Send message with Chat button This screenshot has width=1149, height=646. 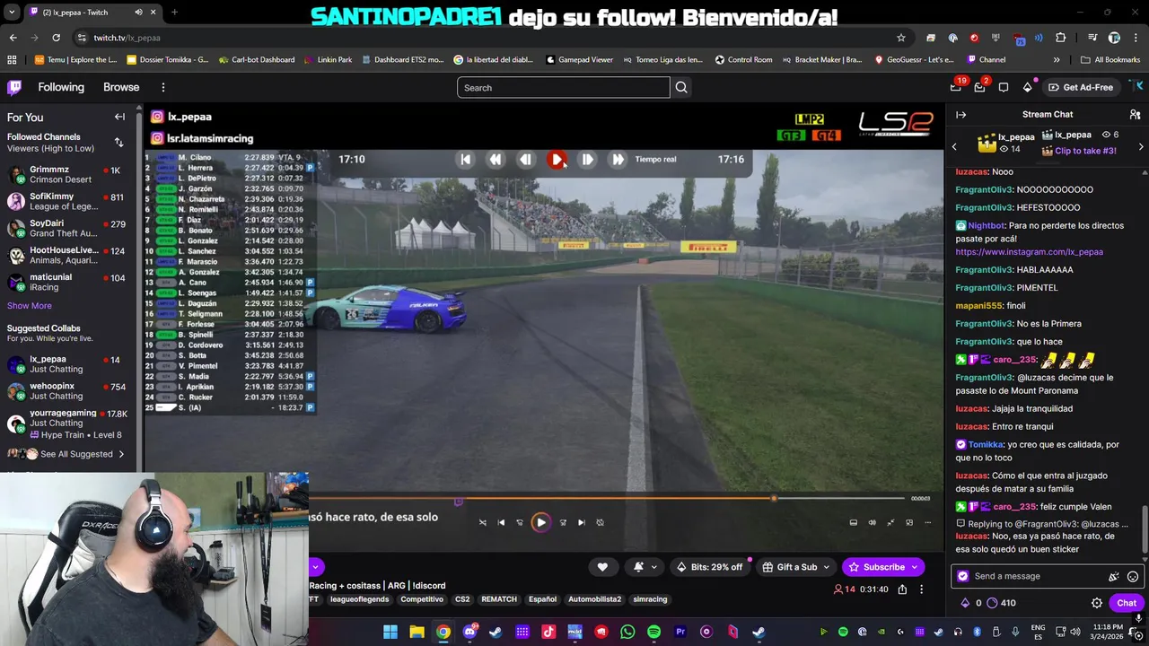click(x=1127, y=603)
